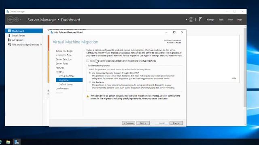Select the CredSSP authentication radio button
Viewport: 259px width, 145px height.
click(90, 73)
